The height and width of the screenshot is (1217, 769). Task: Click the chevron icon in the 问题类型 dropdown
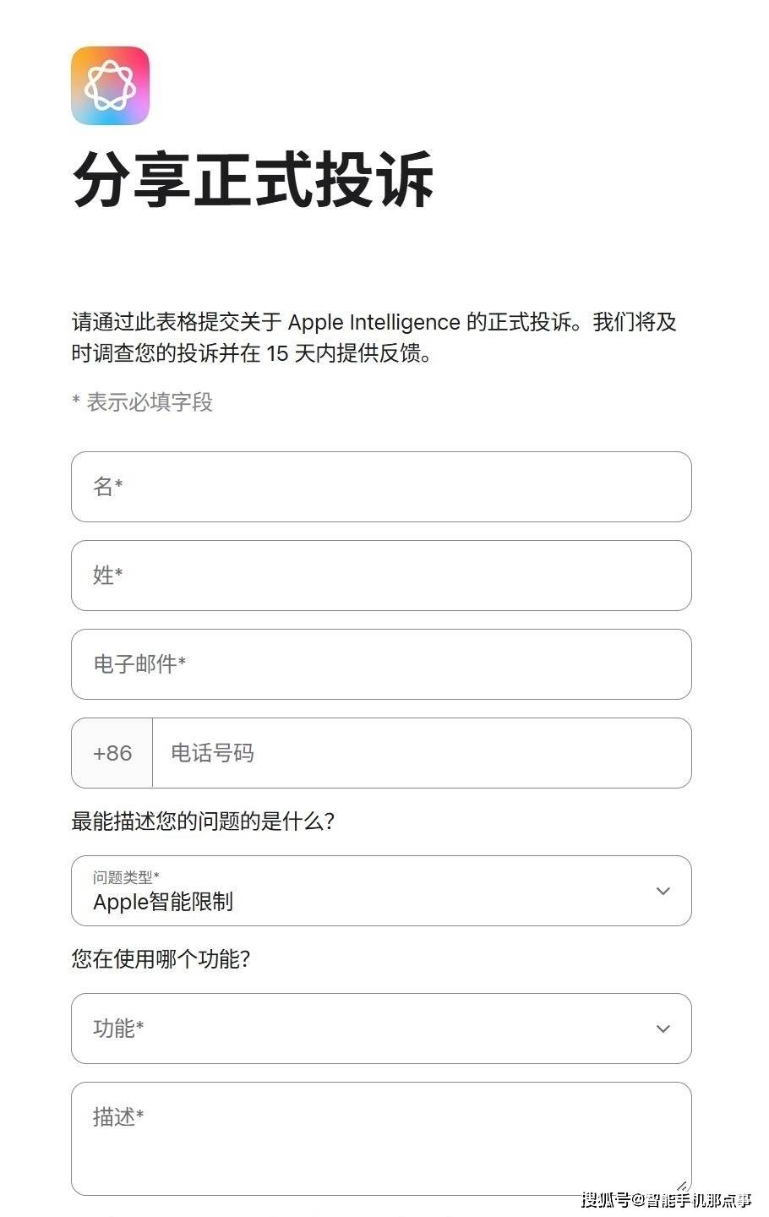tap(663, 891)
